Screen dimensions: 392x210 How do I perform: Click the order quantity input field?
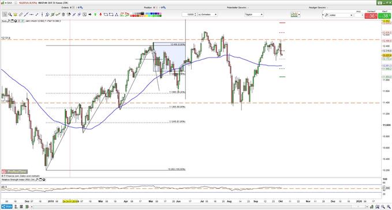(x=359, y=15)
